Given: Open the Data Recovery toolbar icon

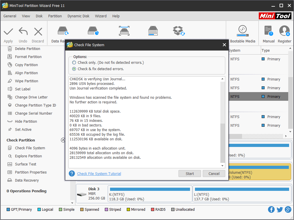Looking at the screenshot, I should coord(63,31).
